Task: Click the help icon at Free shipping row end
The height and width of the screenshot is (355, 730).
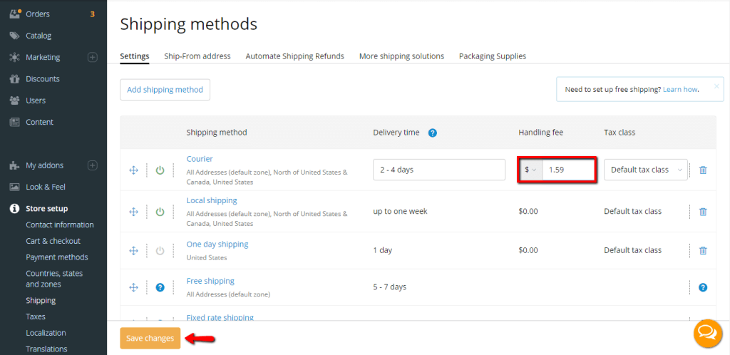Action: click(x=703, y=287)
